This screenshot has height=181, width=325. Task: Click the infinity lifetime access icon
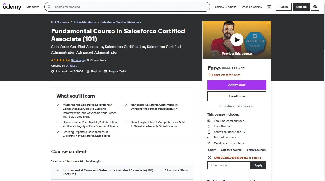209,138
